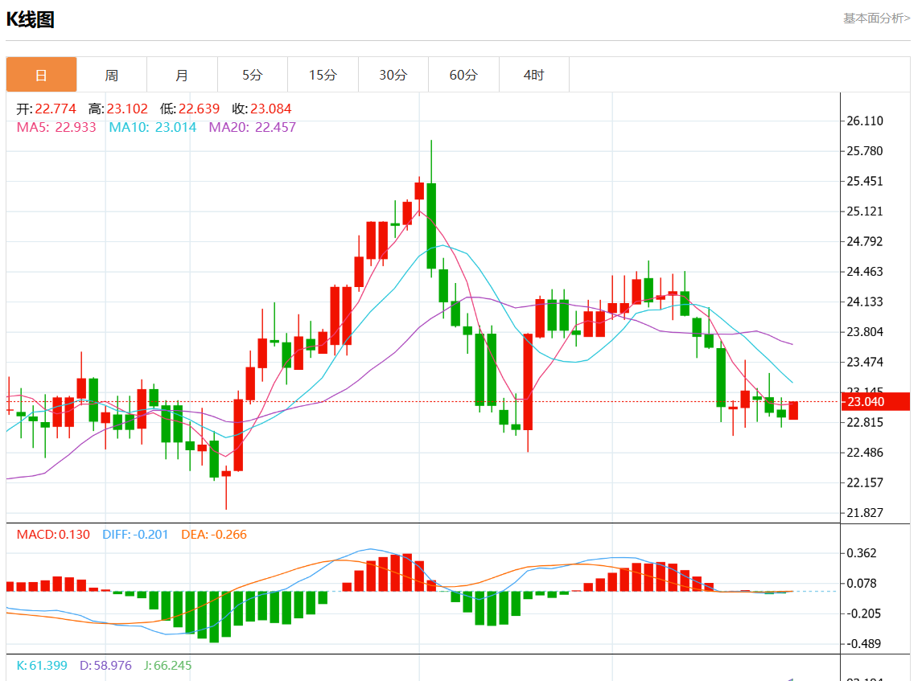The image size is (922, 681).
Task: Click the 25.121 price axis label
Action: (x=864, y=211)
